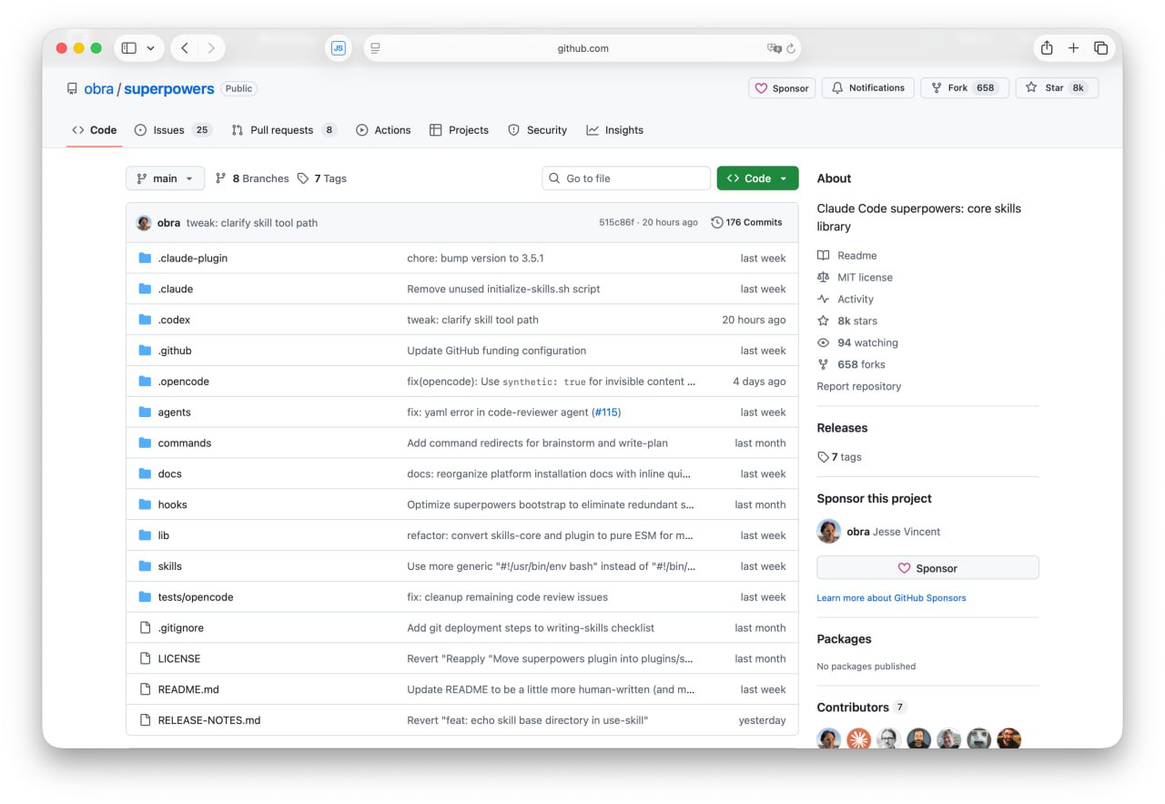Fork the repository
Viewport: 1165px width, 804px height.
coord(965,87)
